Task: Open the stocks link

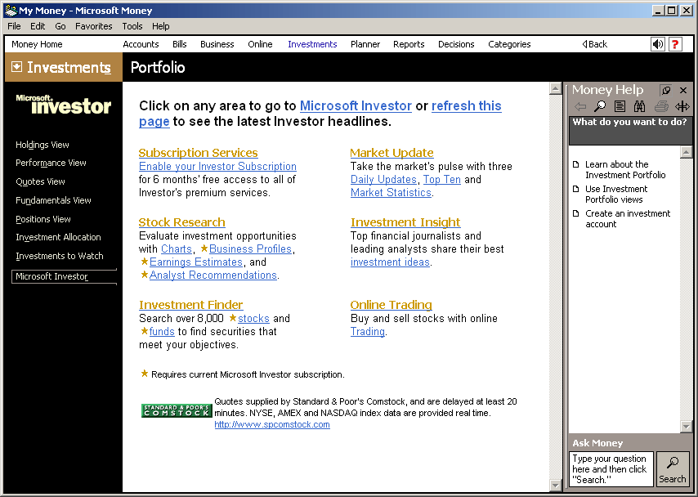Action: click(x=253, y=319)
